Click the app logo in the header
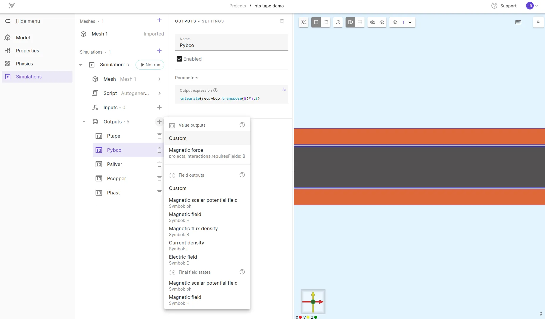Screen dimensions: 545x319 (12, 6)
